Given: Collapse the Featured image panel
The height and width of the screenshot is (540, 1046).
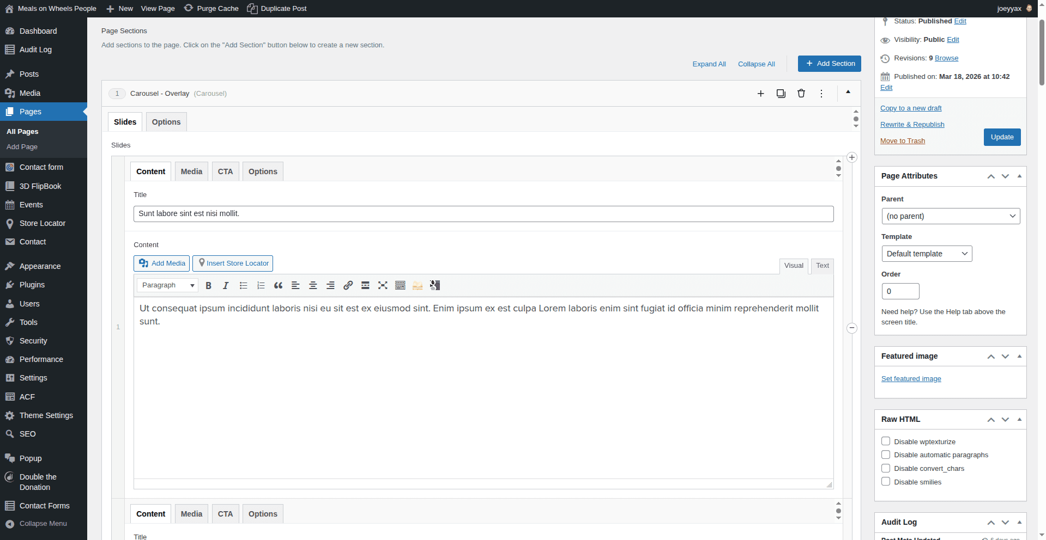Looking at the screenshot, I should [1019, 356].
